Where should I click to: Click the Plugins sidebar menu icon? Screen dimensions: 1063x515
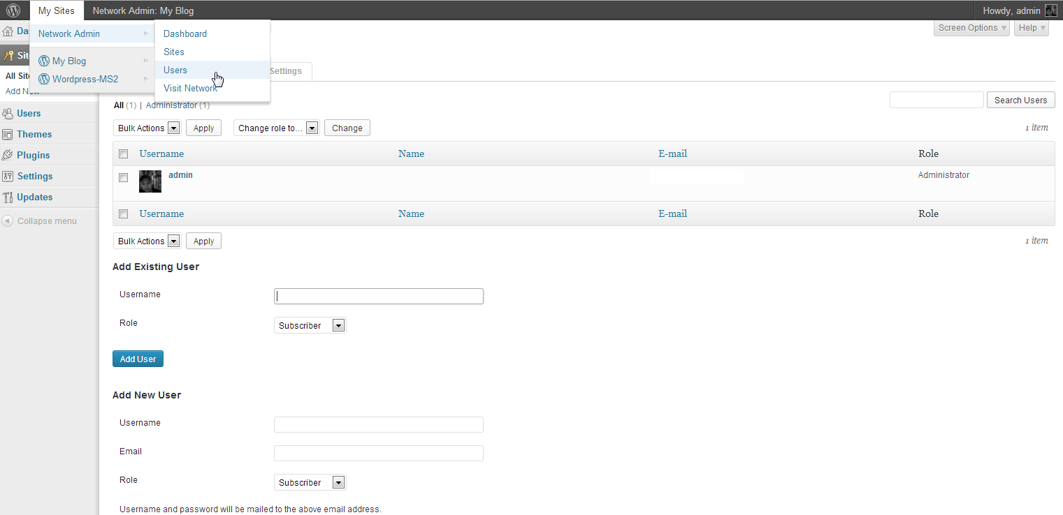[x=8, y=155]
